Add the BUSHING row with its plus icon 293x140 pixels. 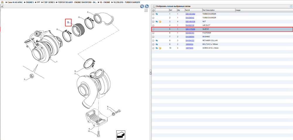pos(153,37)
